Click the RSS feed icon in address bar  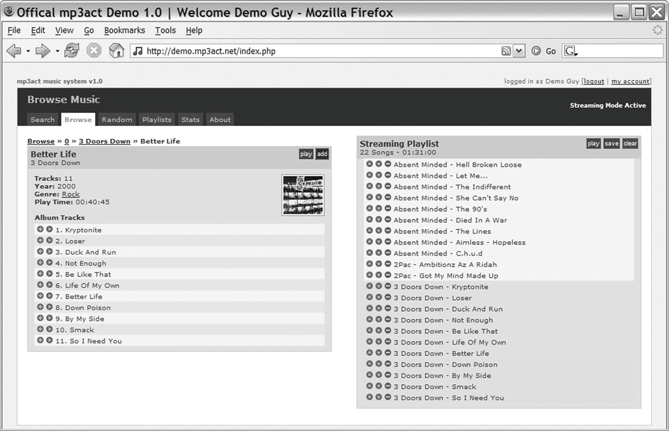(x=506, y=51)
